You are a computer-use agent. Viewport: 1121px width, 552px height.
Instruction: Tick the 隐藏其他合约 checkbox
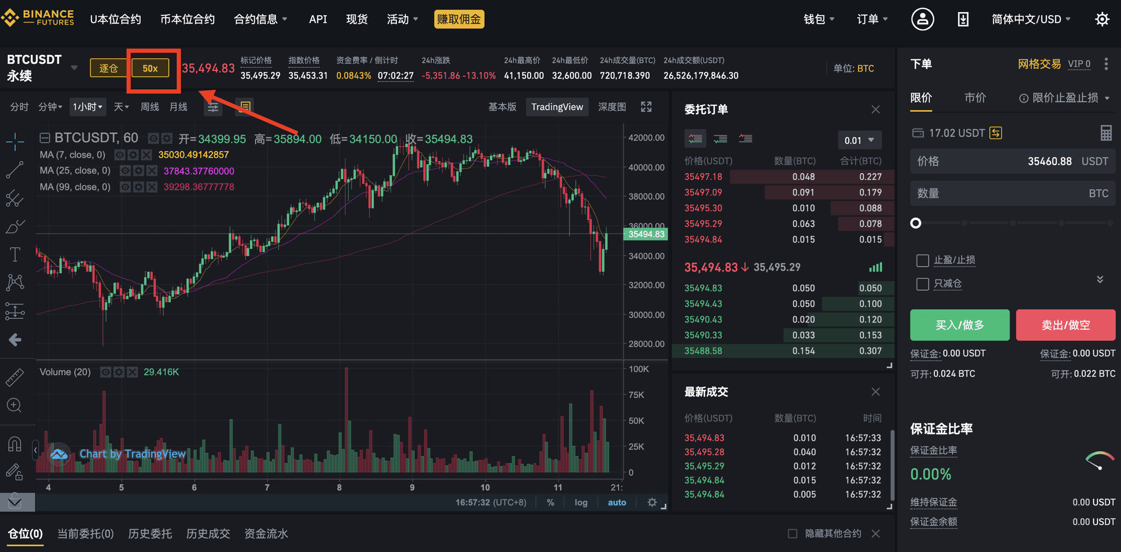coord(793,534)
